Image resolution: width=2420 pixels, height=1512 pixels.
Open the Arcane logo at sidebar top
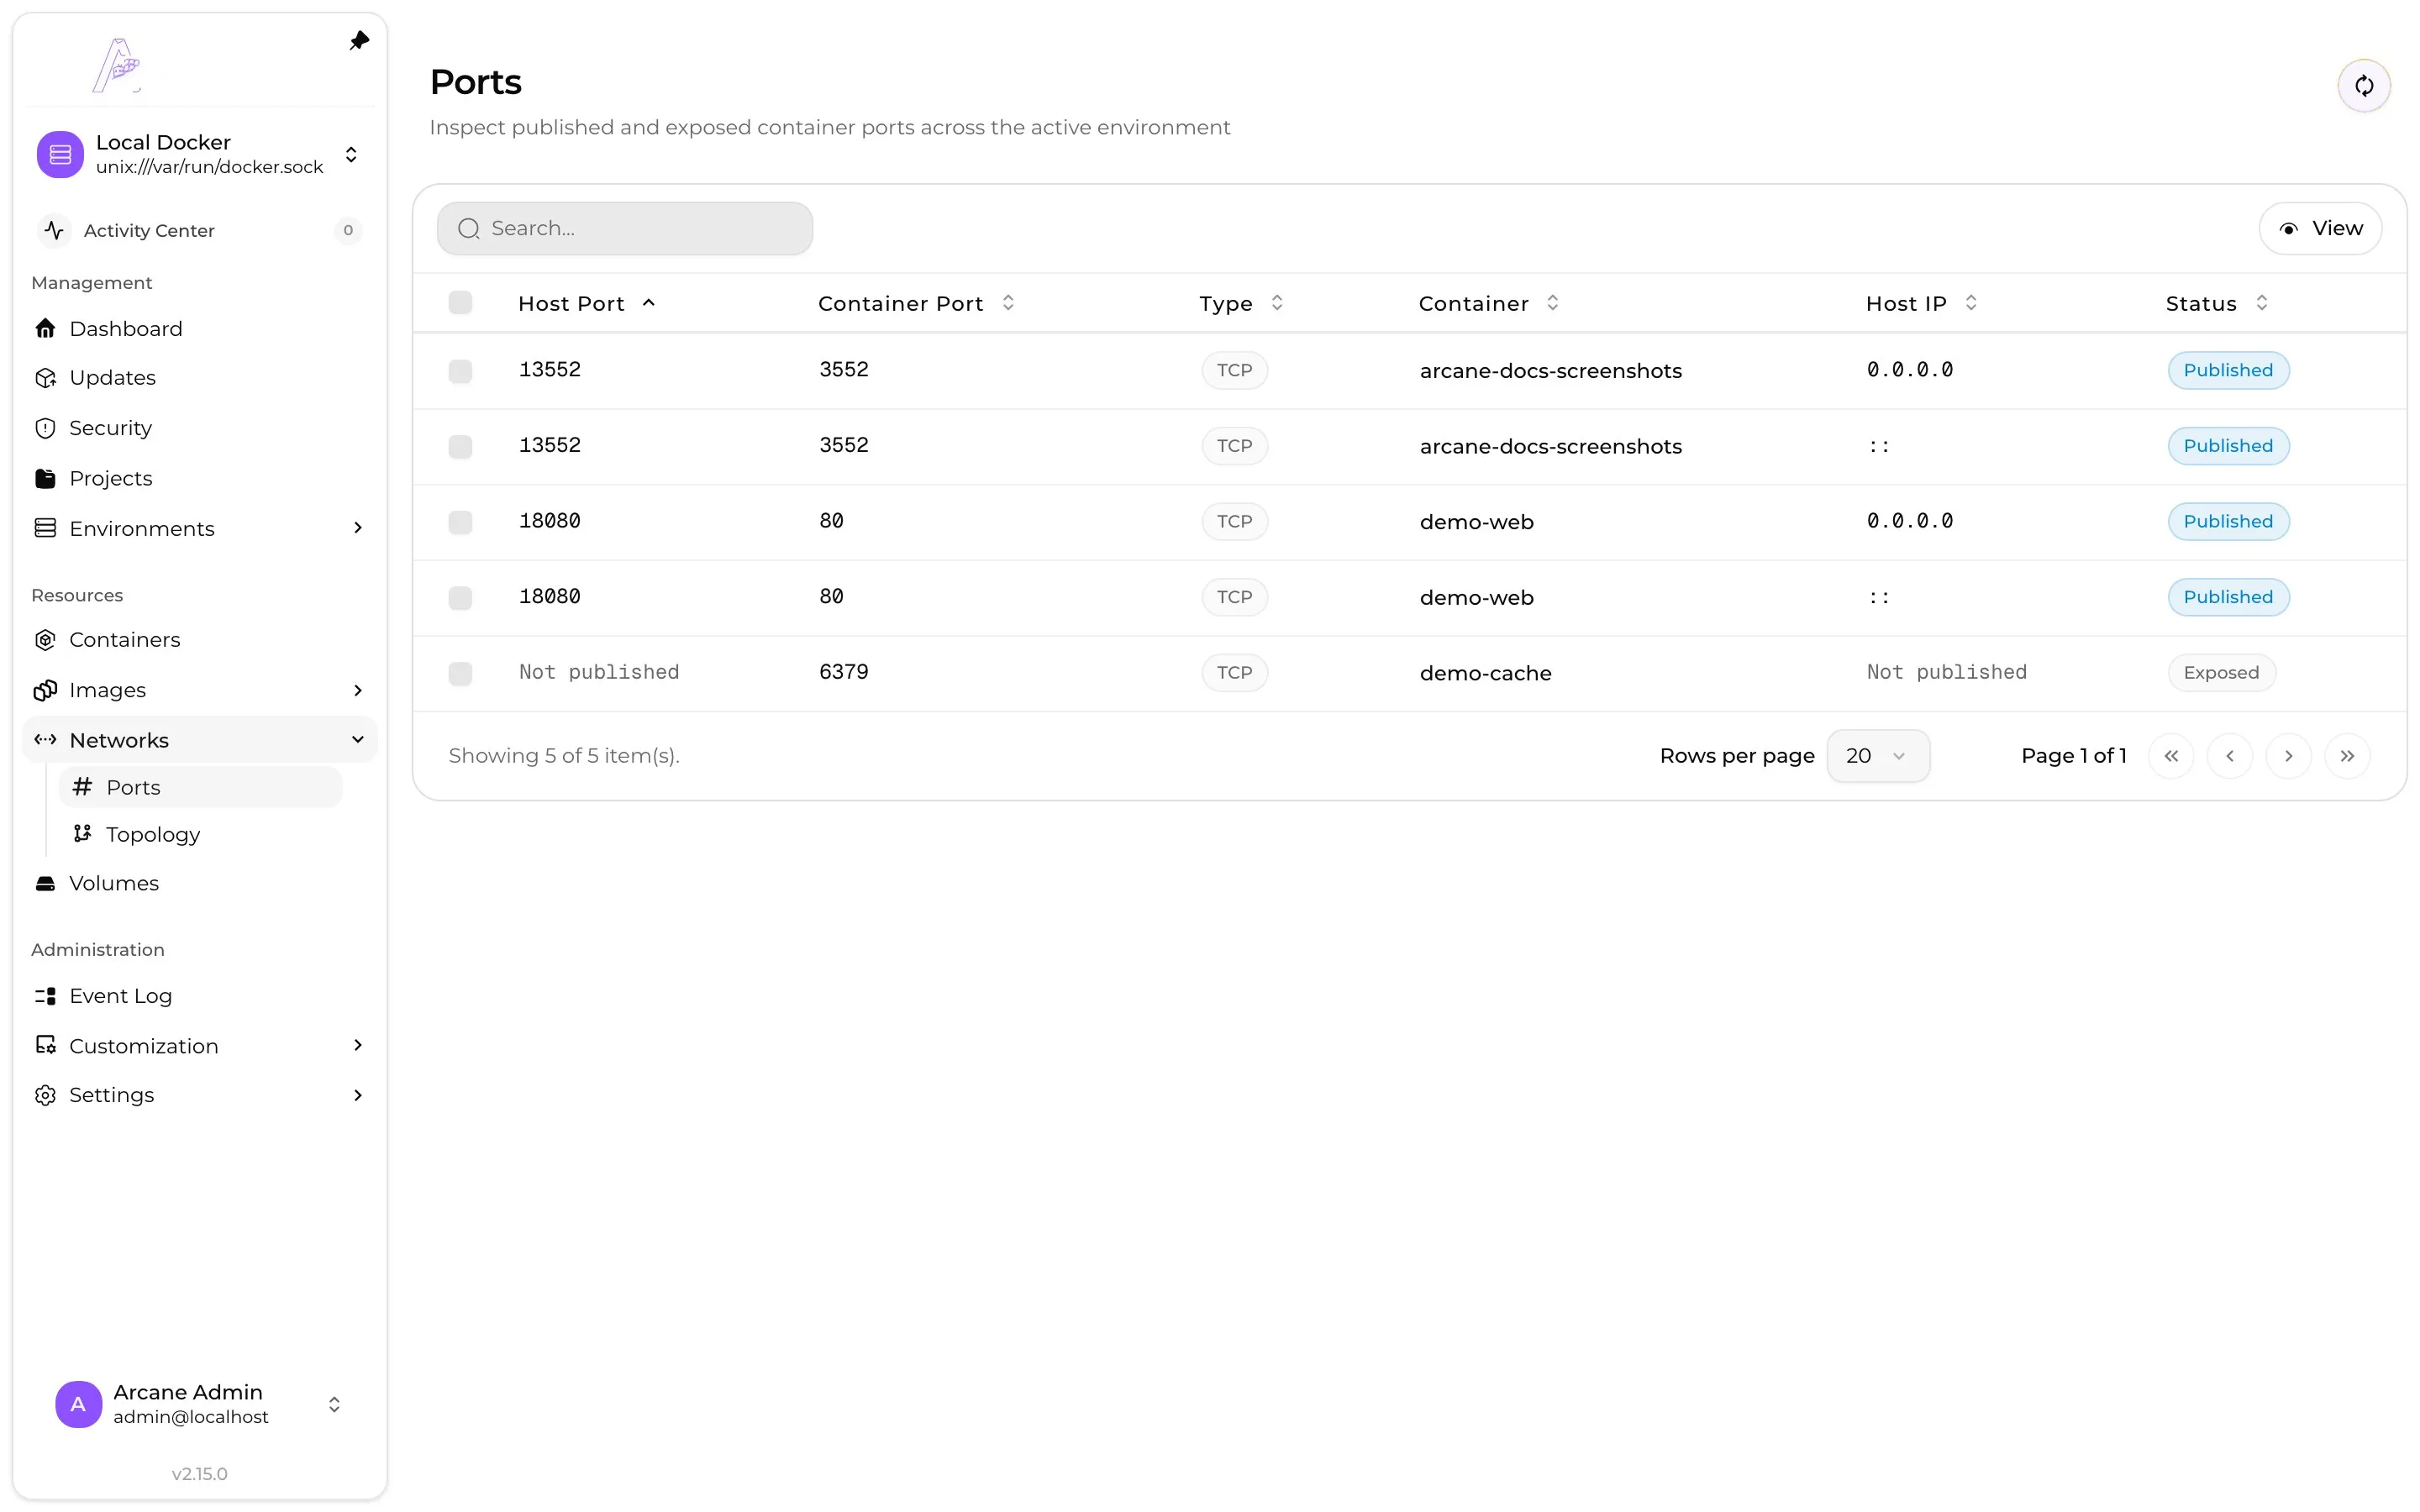[x=118, y=64]
